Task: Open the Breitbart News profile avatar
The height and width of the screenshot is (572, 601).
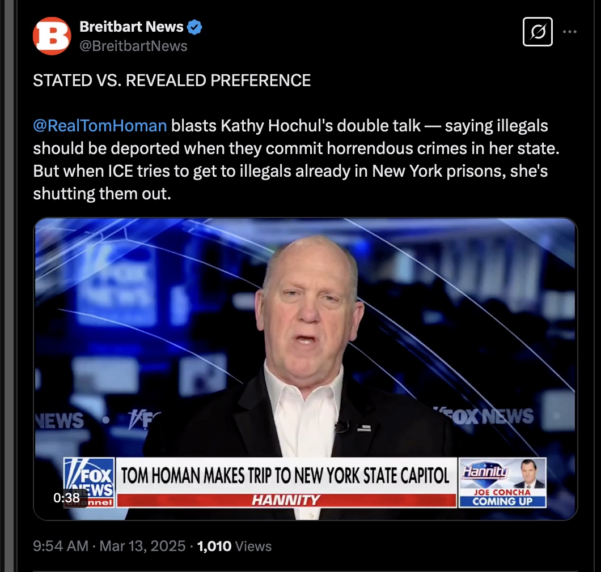Action: coord(52,36)
